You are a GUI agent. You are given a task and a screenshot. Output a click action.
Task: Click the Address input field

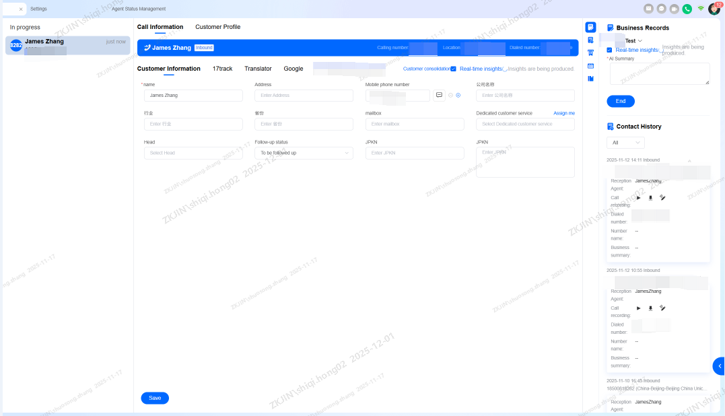pos(304,96)
